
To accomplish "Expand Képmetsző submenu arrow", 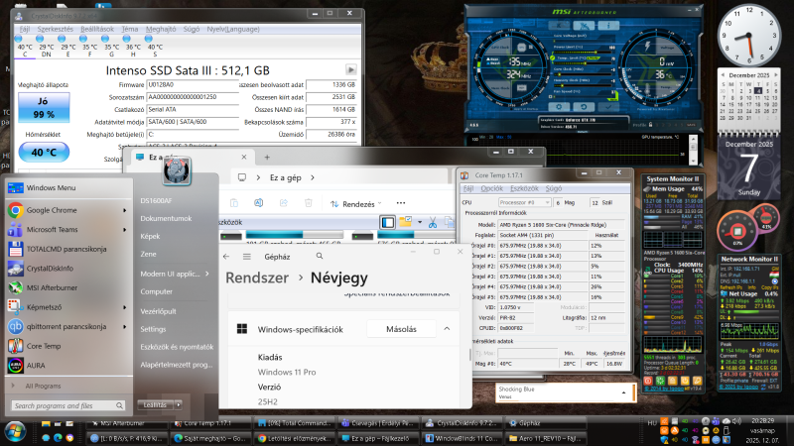I will coord(125,307).
